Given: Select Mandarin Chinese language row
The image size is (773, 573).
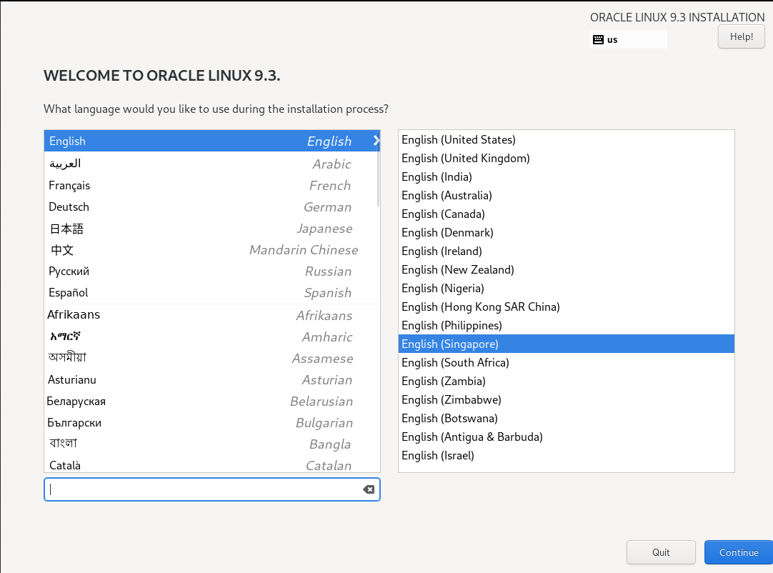Looking at the screenshot, I should click(212, 250).
